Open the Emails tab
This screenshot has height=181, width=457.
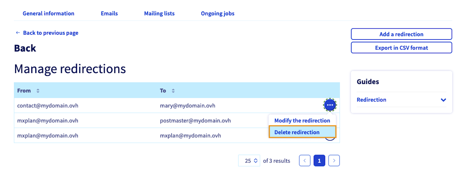tap(109, 13)
